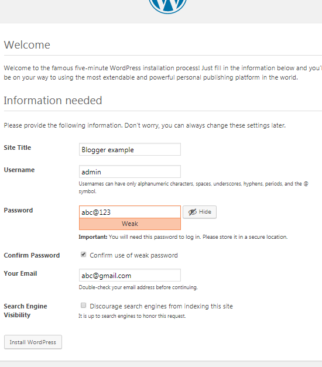Uncheck Confirm use of weak password

(83, 255)
